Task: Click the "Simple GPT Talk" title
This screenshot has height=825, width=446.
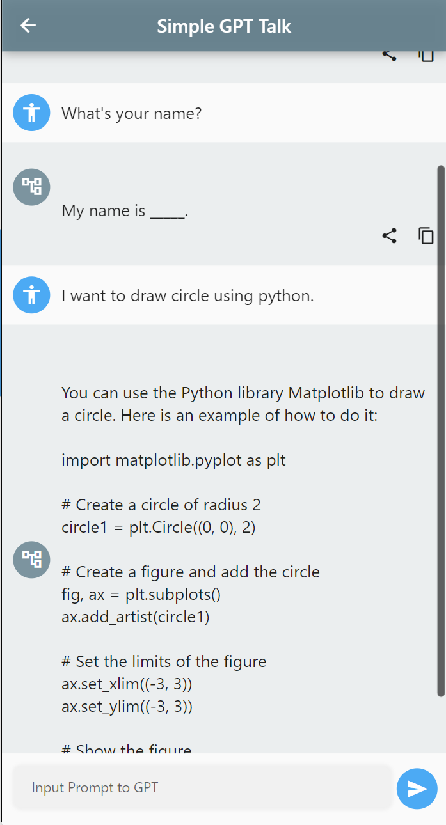Action: pyautogui.click(x=224, y=26)
